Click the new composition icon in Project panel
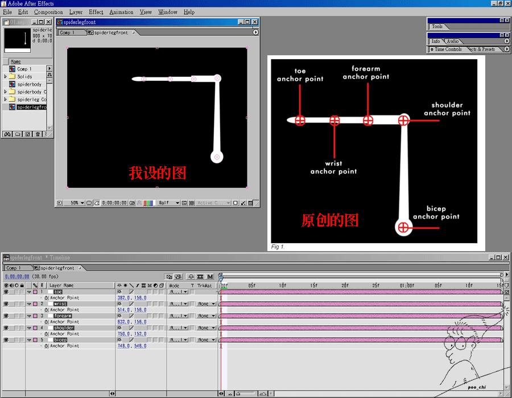Screen dimensions: 512x398 pos(28,134)
